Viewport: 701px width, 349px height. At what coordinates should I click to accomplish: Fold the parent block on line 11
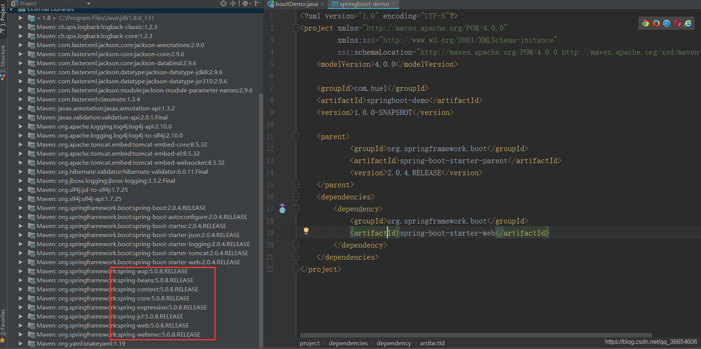click(x=296, y=136)
